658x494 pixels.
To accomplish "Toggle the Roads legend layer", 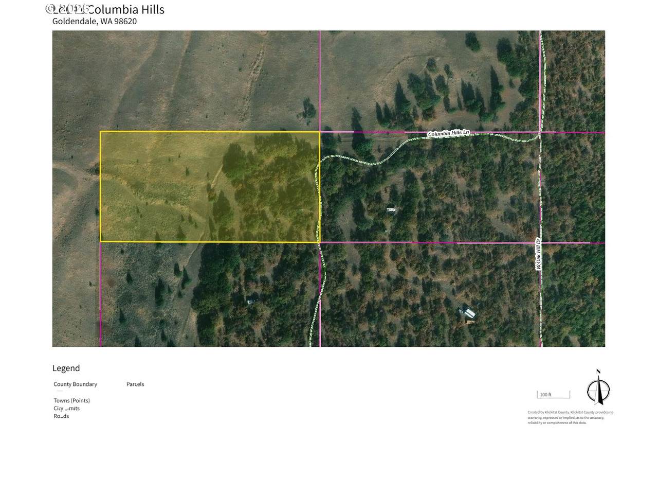I will point(61,416).
